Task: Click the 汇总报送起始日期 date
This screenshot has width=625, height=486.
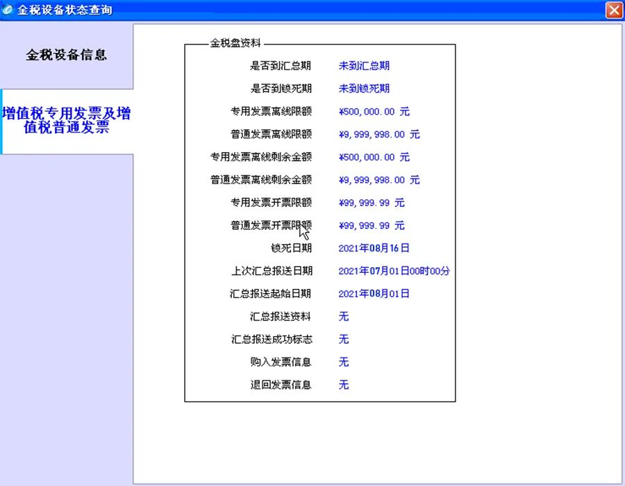Action: 372,294
